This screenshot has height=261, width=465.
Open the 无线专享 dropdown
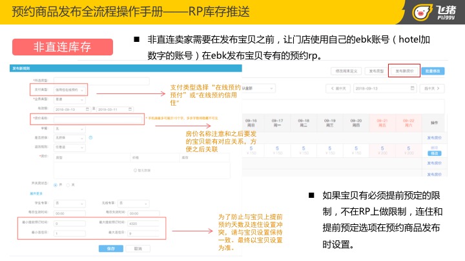click(x=134, y=203)
